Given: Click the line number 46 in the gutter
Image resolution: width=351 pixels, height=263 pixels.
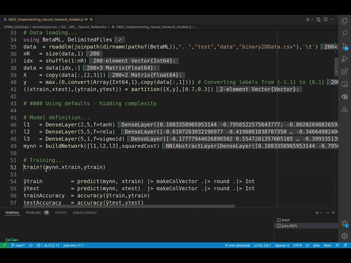Looking at the screenshot, I should pyautogui.click(x=13, y=125).
